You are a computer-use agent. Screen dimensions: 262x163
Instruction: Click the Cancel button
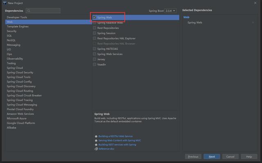[230, 156]
